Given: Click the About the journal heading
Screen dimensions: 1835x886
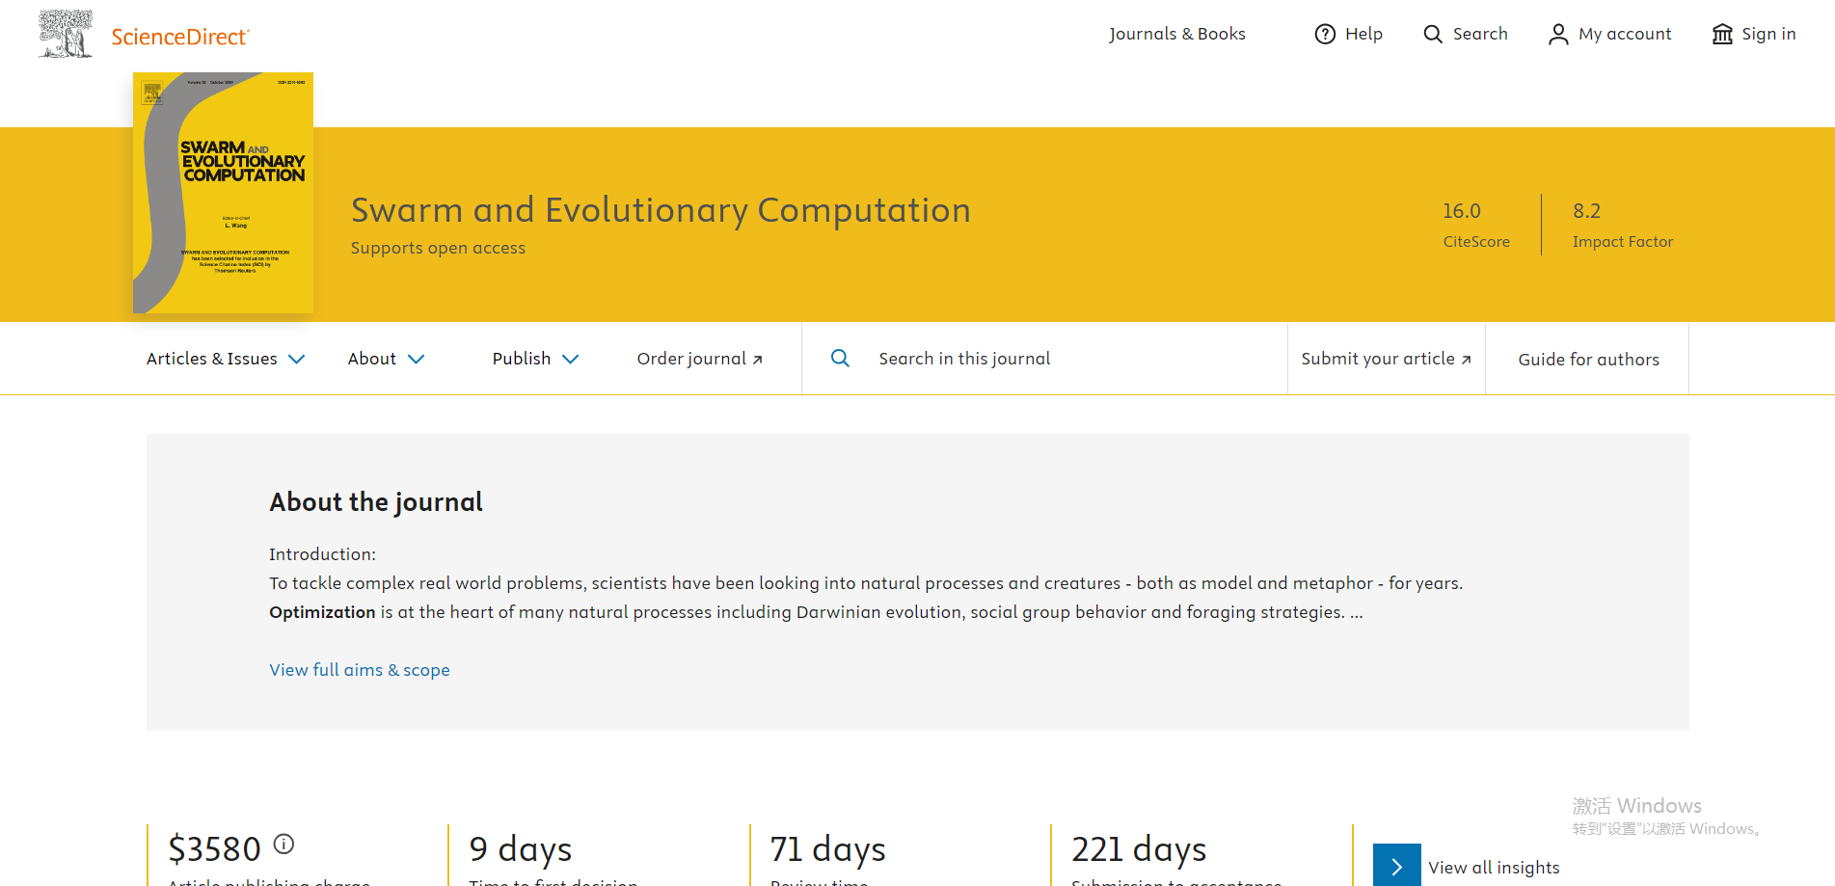Looking at the screenshot, I should (x=376, y=501).
